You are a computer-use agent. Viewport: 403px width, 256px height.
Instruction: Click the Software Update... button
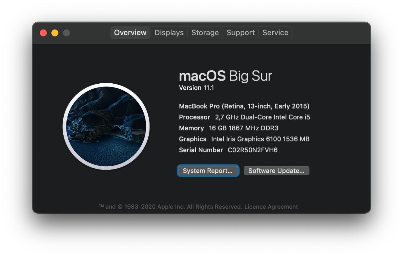point(276,171)
